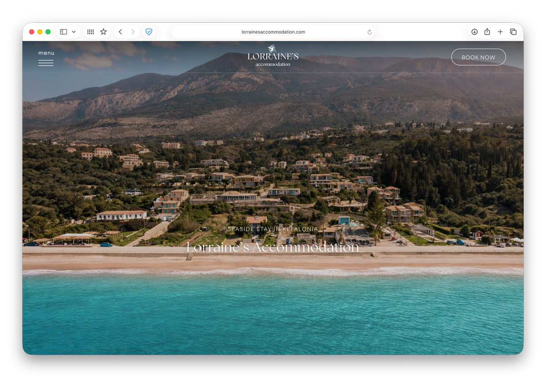Screen dimensions: 546x387
Task: Open the start page grid icon
Action: (91, 32)
